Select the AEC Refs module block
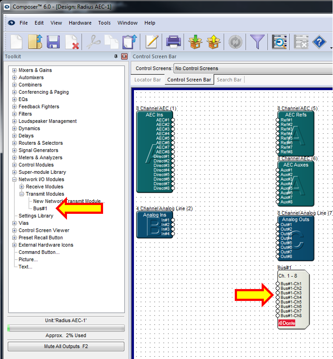 click(296, 134)
